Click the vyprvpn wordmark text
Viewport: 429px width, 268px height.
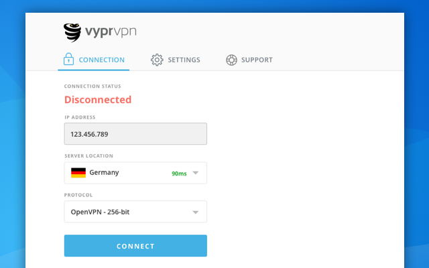coord(111,31)
